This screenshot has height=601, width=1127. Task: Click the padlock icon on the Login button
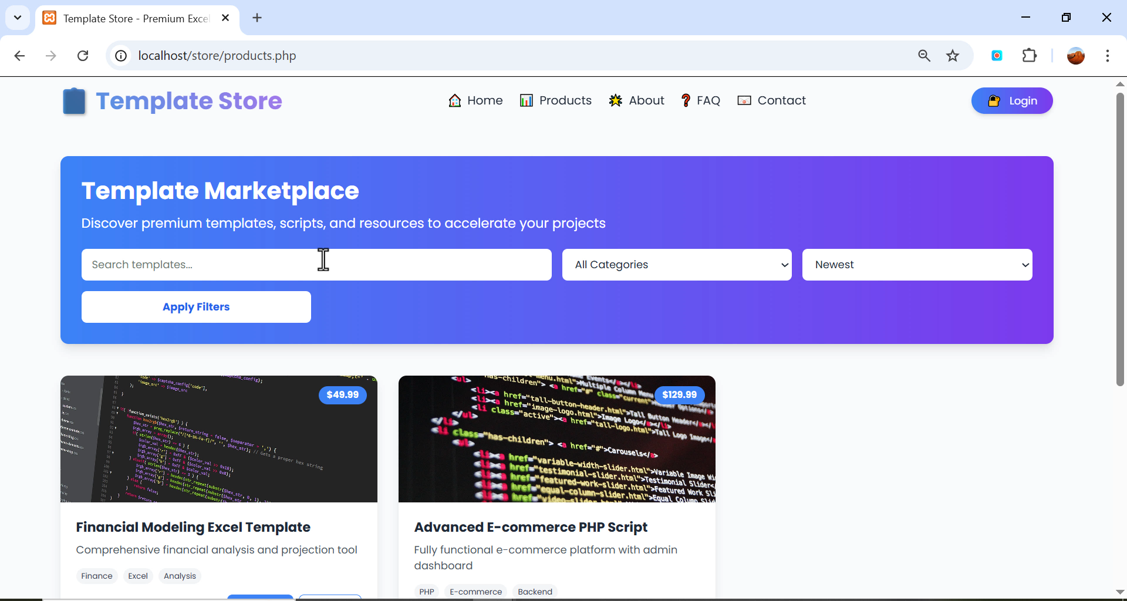click(993, 100)
